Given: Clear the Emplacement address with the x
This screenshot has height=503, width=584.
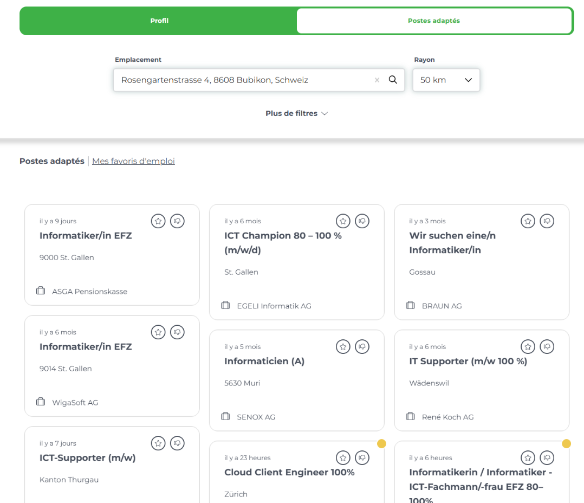Looking at the screenshot, I should point(377,80).
